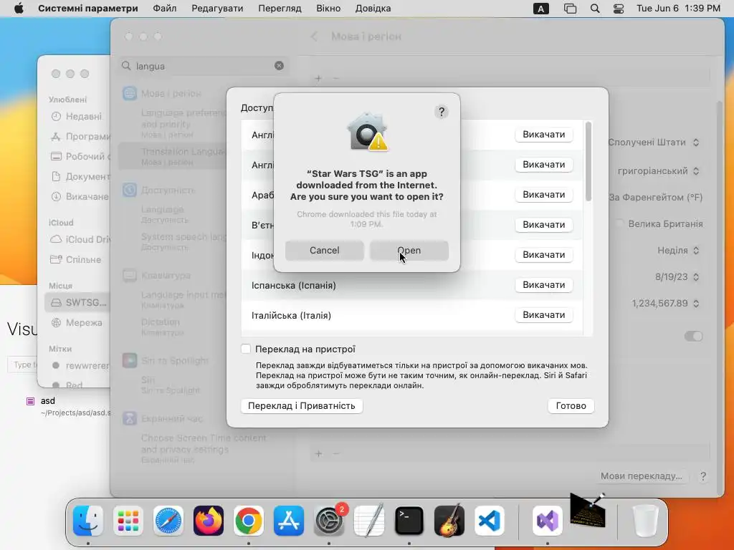Open GarageBand from the Dock
Viewport: 734px width, 550px height.
(x=449, y=521)
